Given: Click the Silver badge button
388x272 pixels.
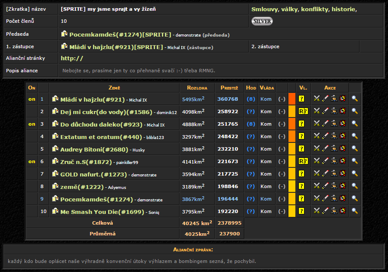Looking at the screenshot, I should click(x=262, y=21).
